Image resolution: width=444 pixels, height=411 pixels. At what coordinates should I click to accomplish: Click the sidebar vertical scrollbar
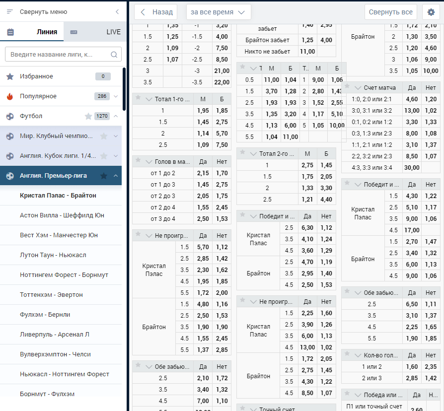pos(124,89)
